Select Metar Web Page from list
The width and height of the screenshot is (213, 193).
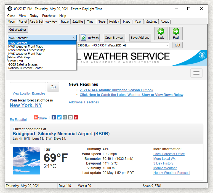pyautogui.click(x=42, y=57)
